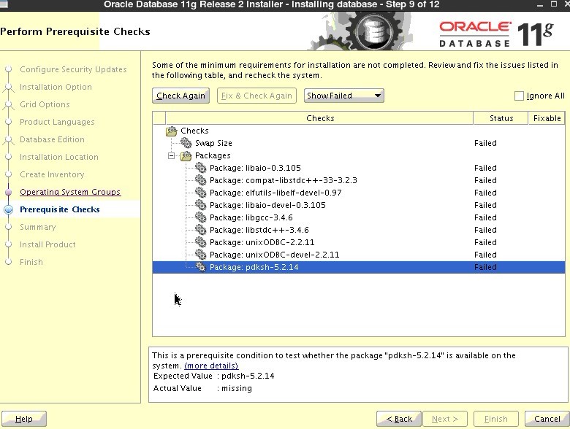The width and height of the screenshot is (570, 429).
Task: Select the Prerequisite Checks step
Action: point(60,209)
